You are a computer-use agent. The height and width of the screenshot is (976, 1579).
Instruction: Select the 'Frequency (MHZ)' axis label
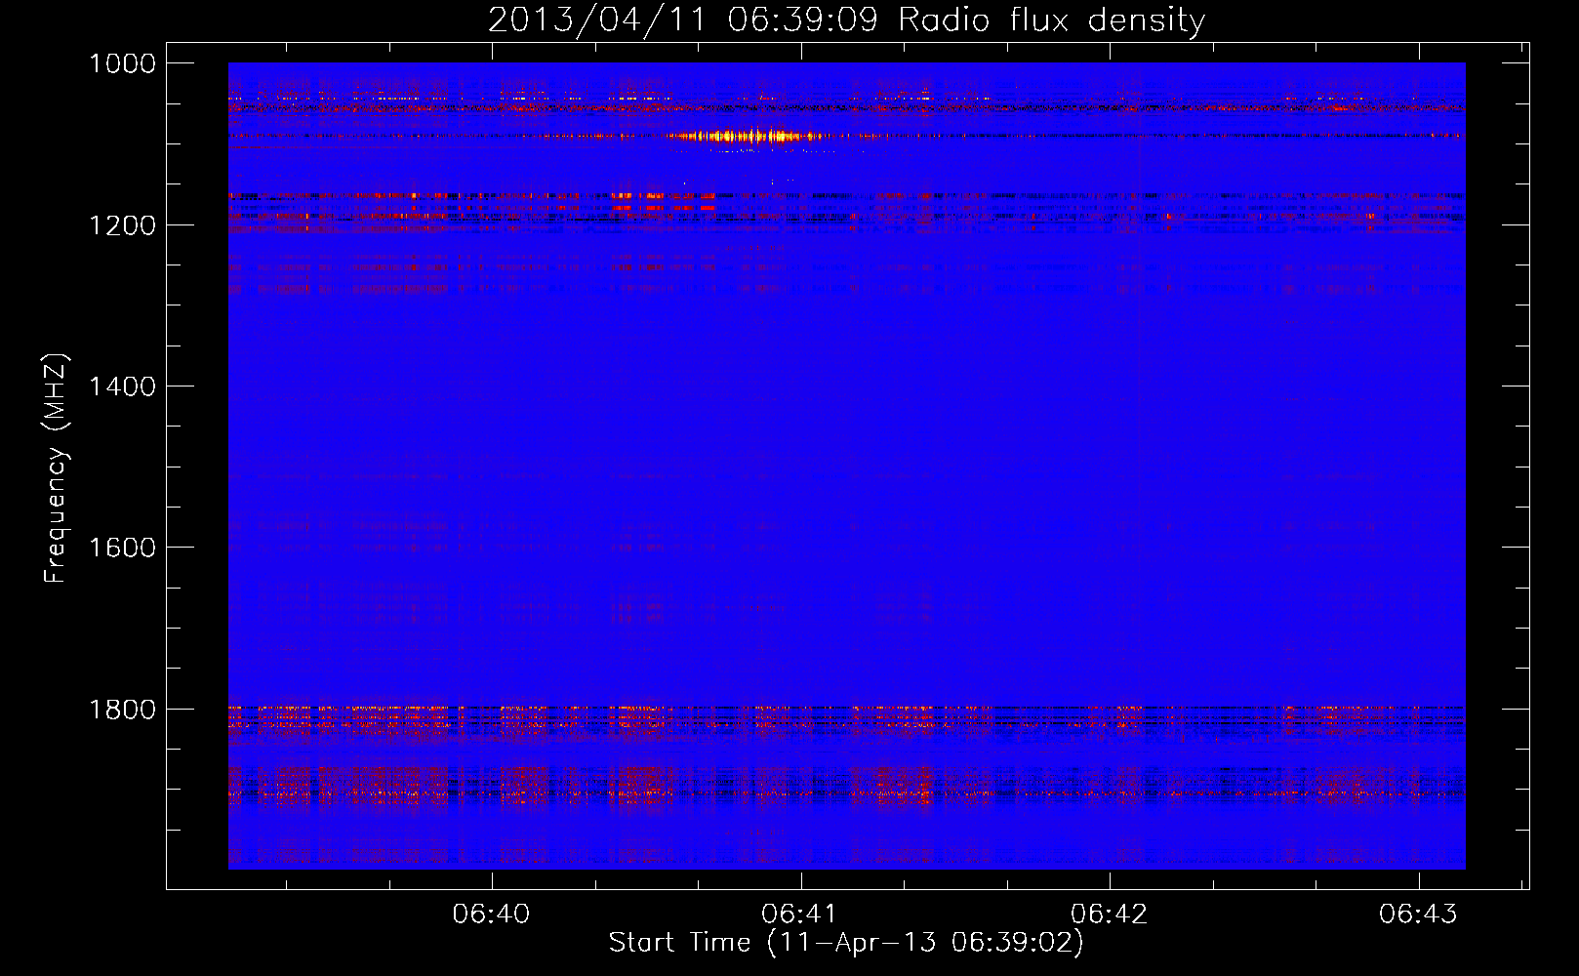pyautogui.click(x=56, y=468)
